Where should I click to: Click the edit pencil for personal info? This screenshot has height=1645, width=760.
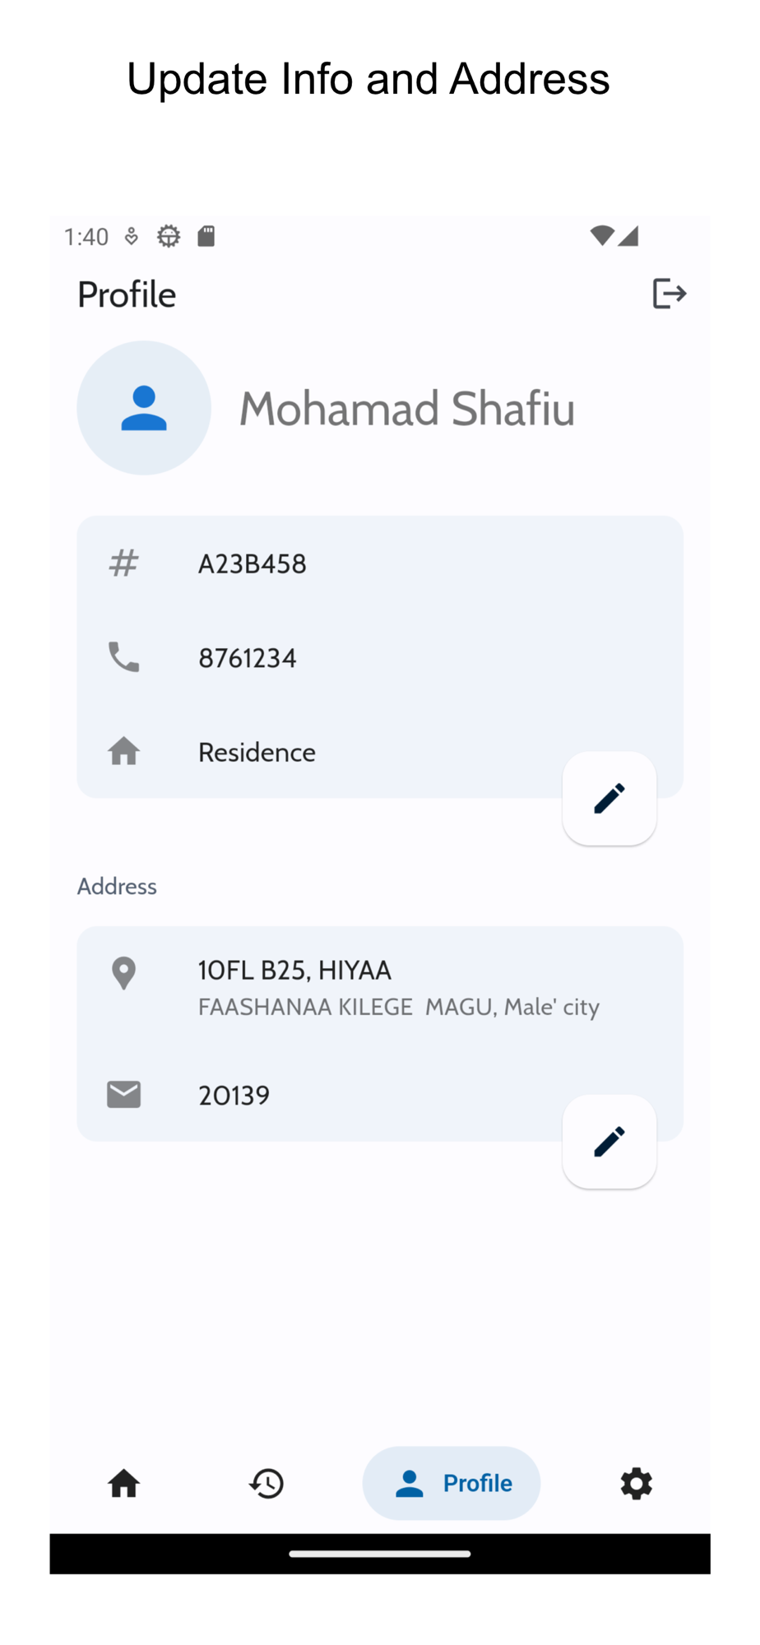(x=609, y=798)
